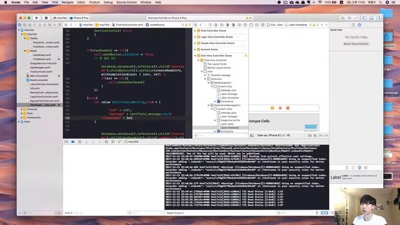Pause program execution in the debug bar

click(79, 142)
